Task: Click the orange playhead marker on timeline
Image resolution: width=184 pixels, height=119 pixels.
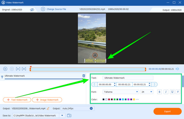Action: pyautogui.click(x=31, y=67)
